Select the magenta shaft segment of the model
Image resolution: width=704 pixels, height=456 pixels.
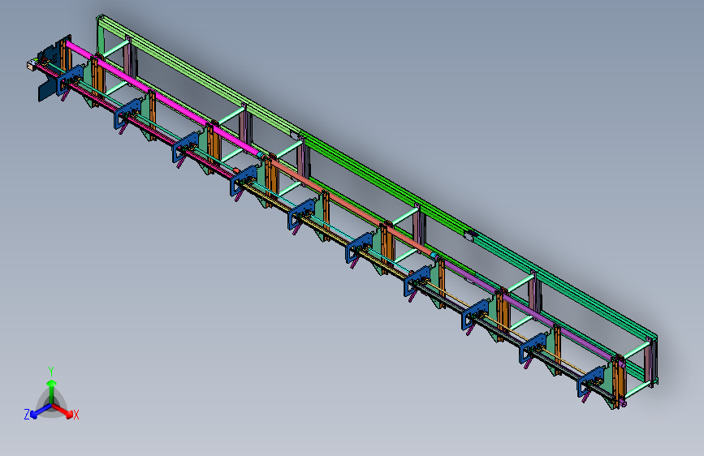[164, 99]
